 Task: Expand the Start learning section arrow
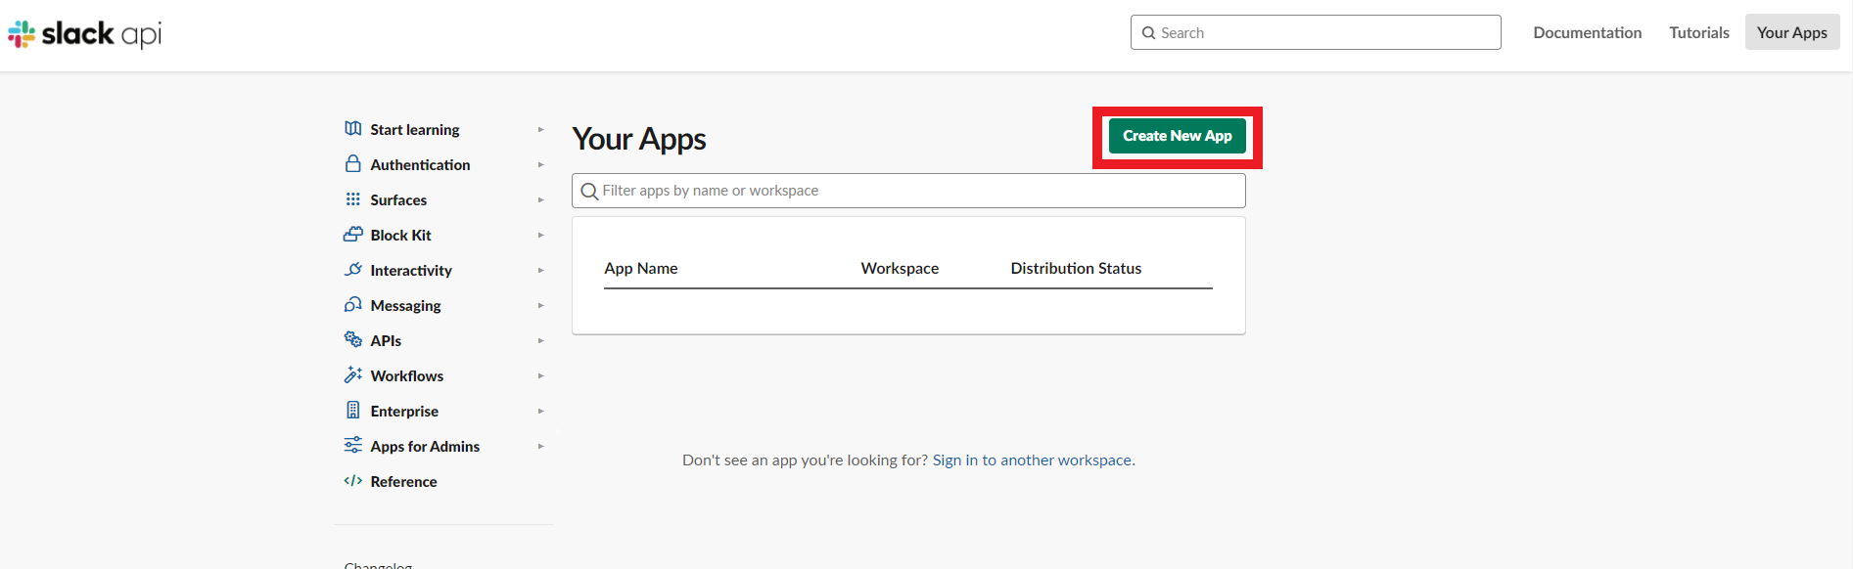[x=540, y=129]
